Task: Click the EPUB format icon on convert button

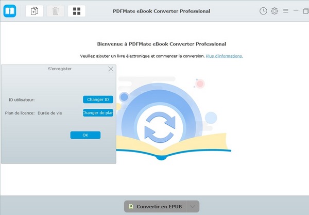Action: coord(131,207)
